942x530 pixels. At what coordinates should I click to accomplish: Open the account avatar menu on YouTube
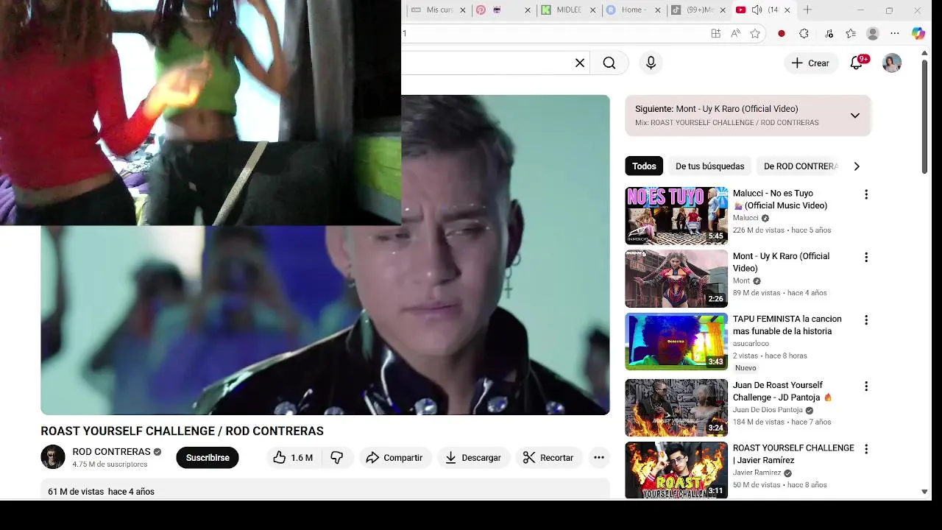point(892,63)
